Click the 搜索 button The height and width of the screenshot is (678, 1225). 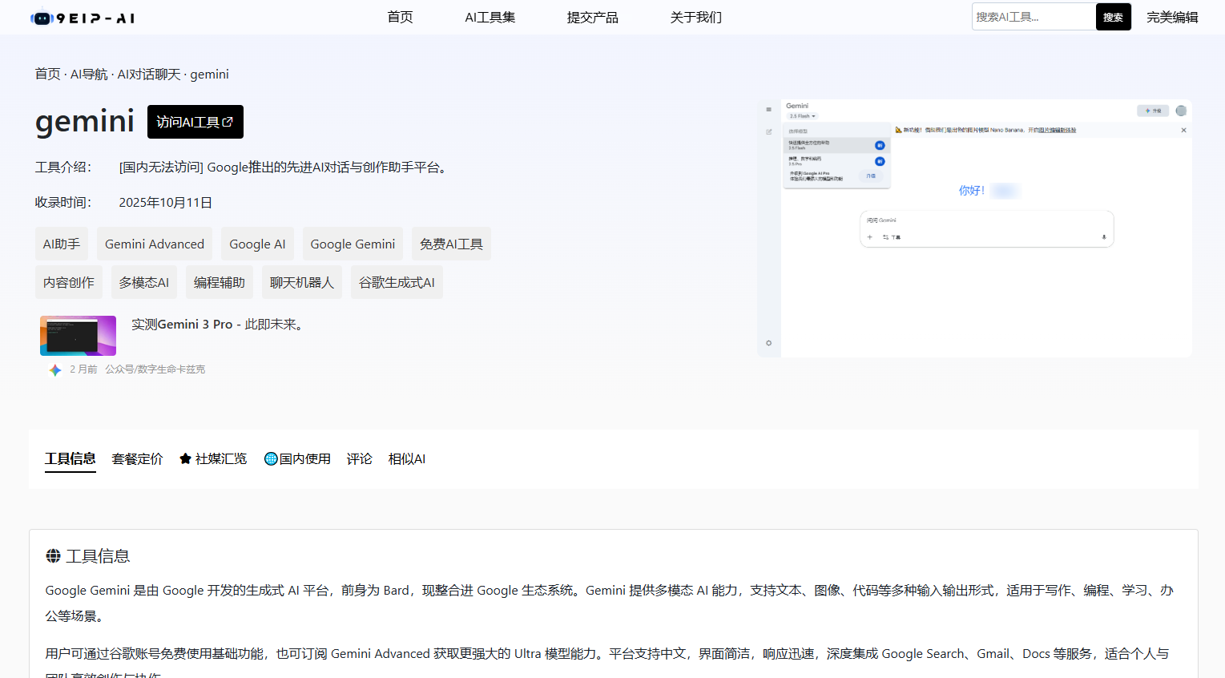(x=1113, y=16)
